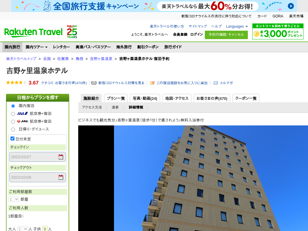308x231 pixels.
Task: Go to 佐賀県 breadcrumb link
Action: (x=63, y=59)
